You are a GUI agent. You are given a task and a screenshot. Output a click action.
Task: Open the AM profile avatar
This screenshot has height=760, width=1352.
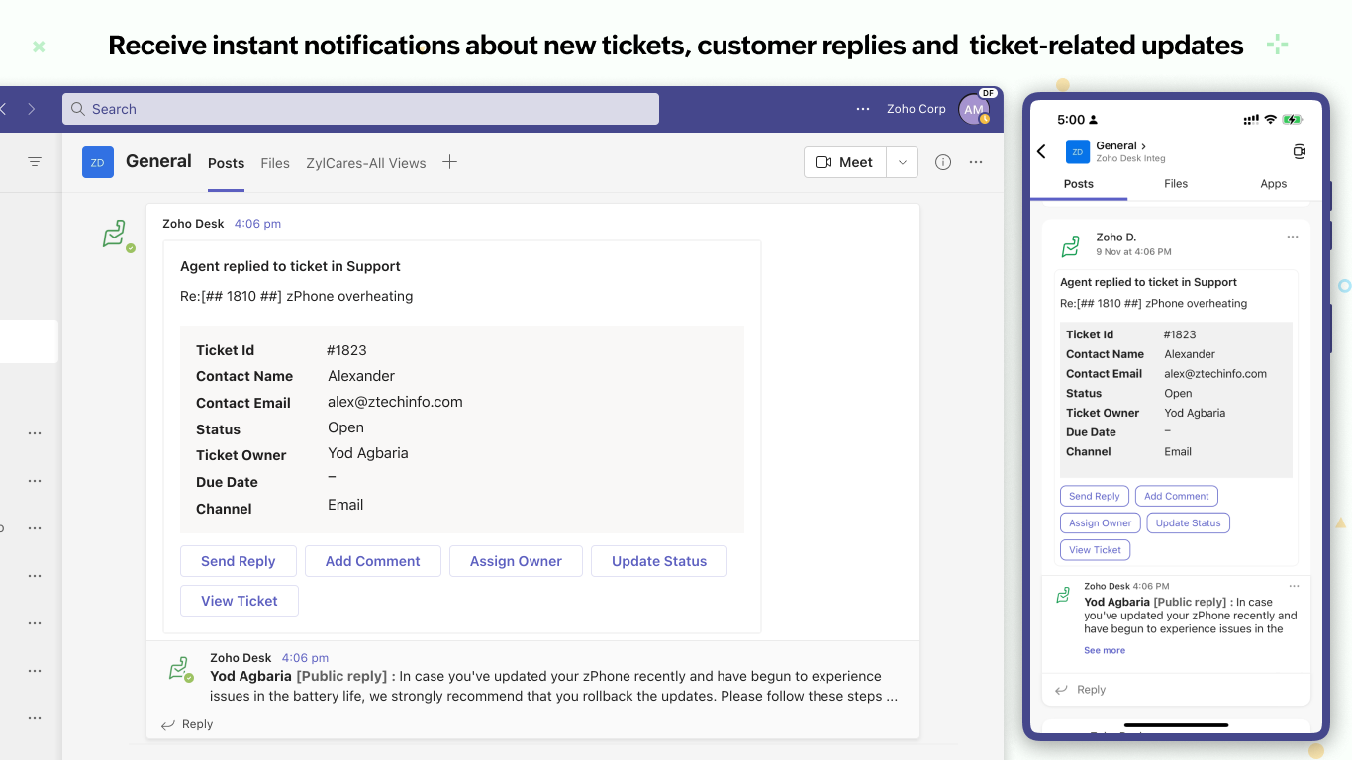point(974,109)
